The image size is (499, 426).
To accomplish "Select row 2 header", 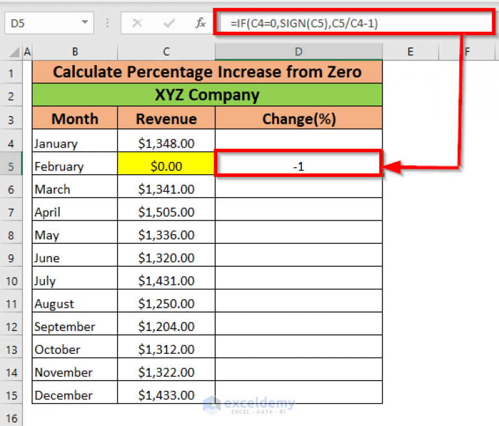I will click(11, 95).
